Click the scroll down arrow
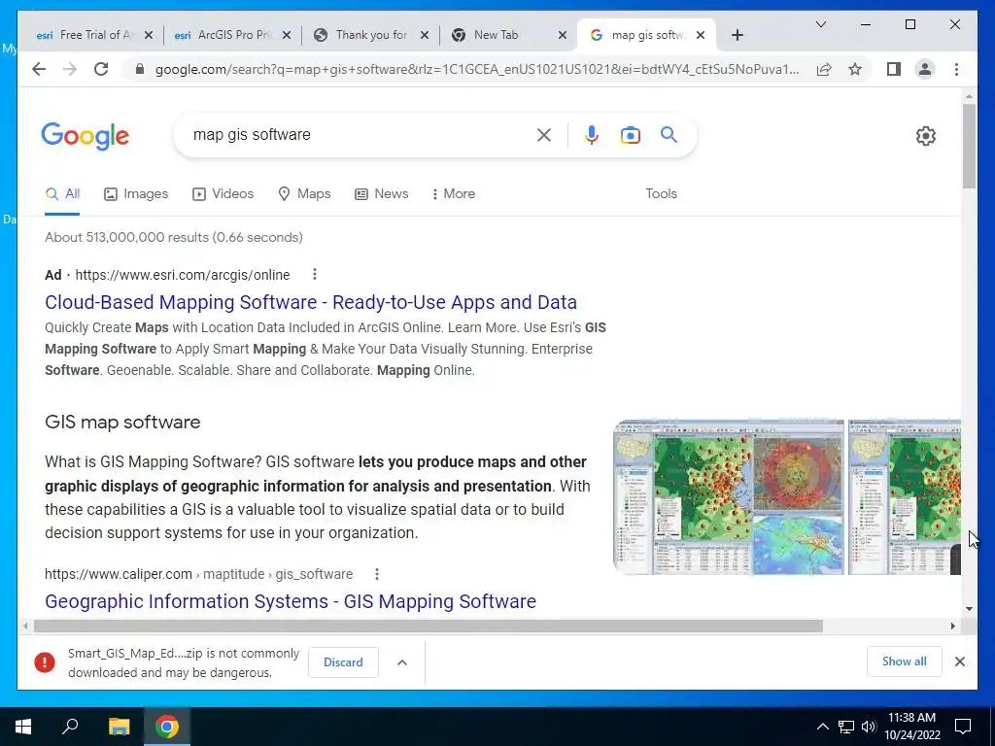 tap(969, 609)
